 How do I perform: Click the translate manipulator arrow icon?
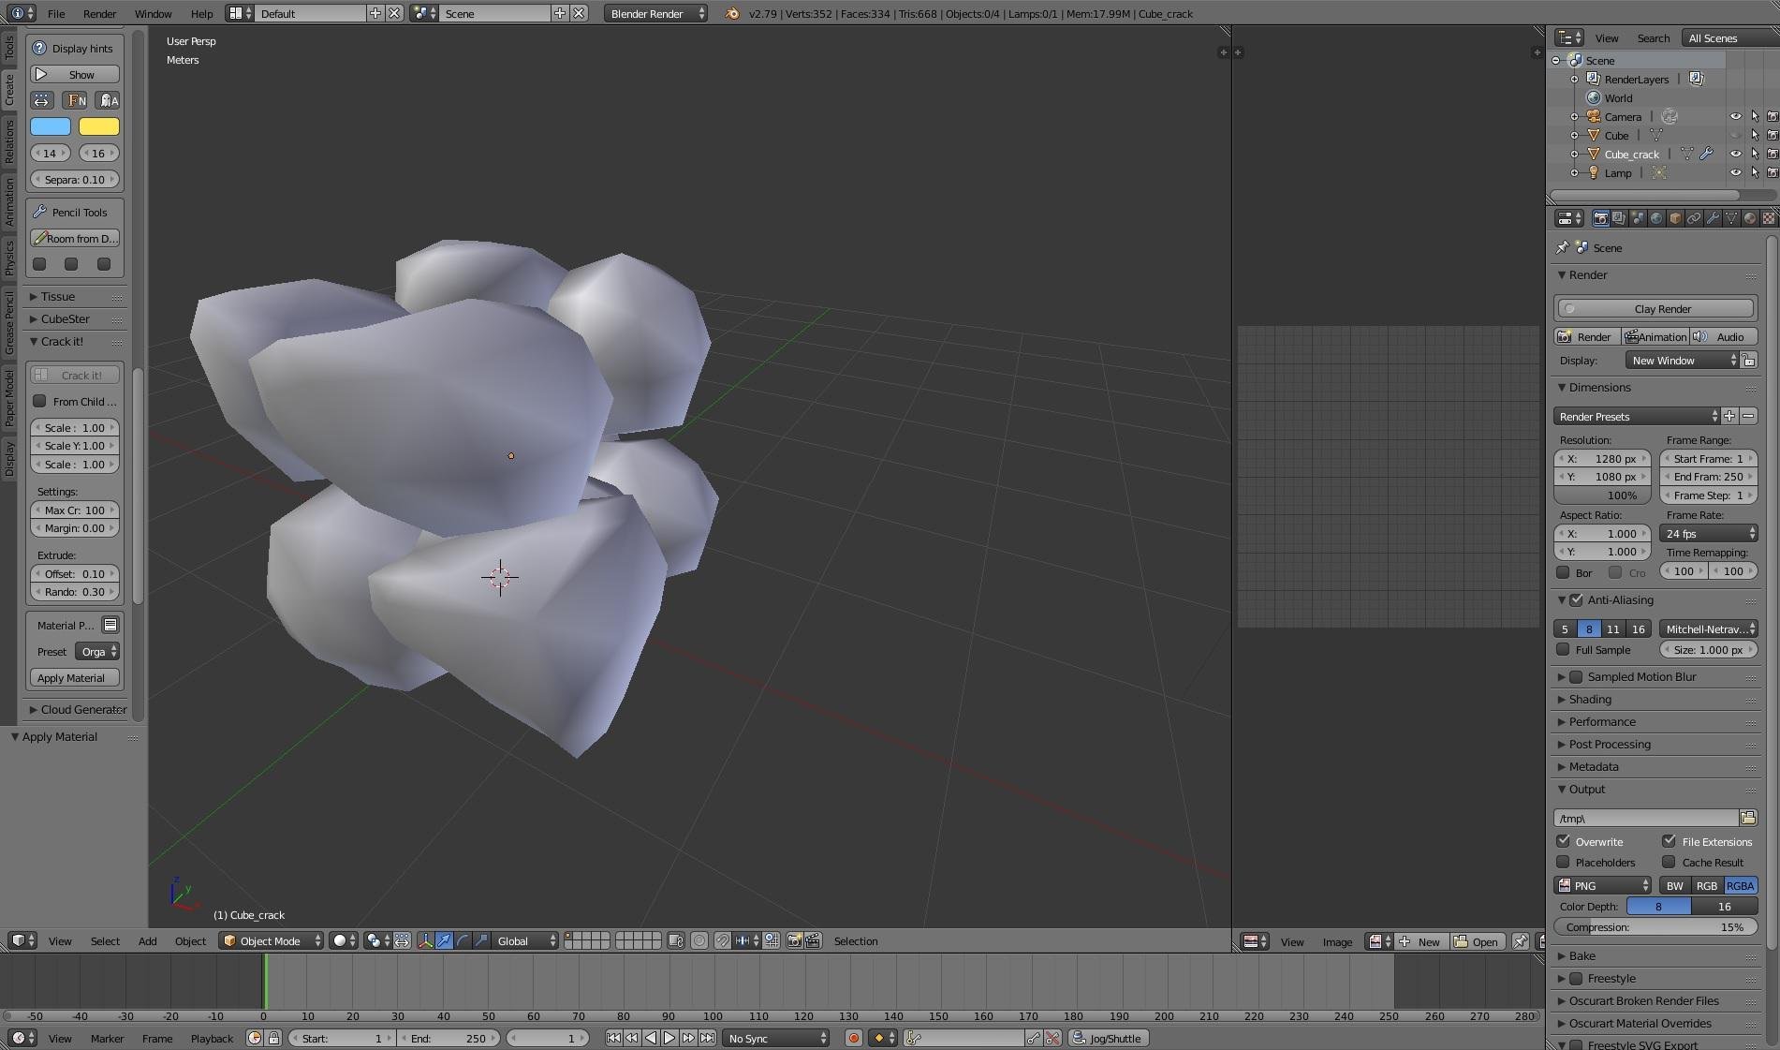[444, 940]
